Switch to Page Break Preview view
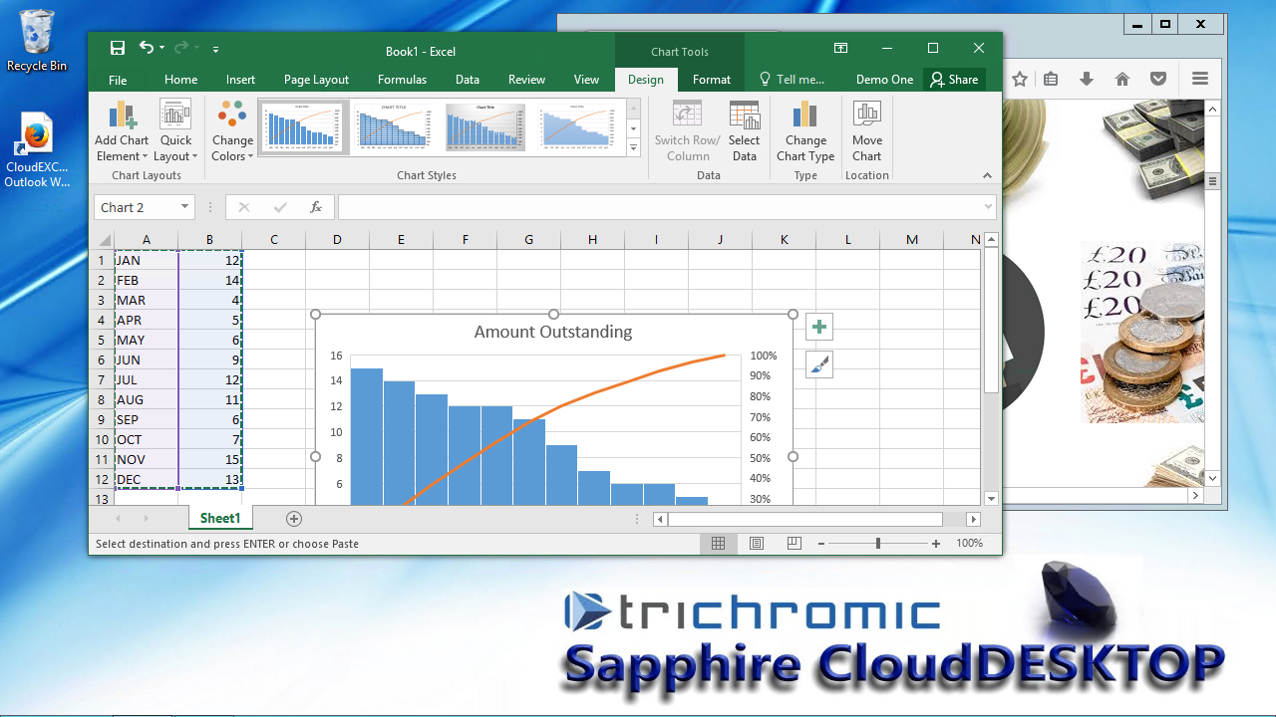 point(794,544)
